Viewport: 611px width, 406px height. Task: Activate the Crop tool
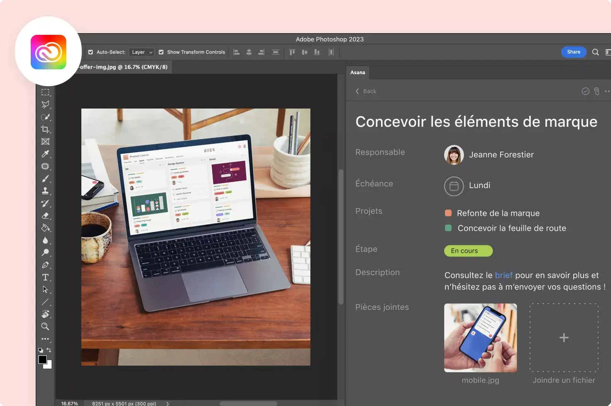(x=46, y=129)
